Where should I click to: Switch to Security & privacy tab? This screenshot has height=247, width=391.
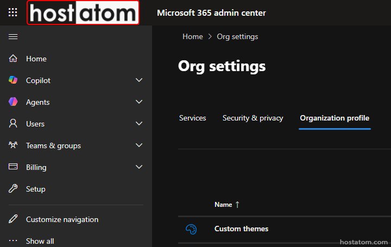point(253,118)
